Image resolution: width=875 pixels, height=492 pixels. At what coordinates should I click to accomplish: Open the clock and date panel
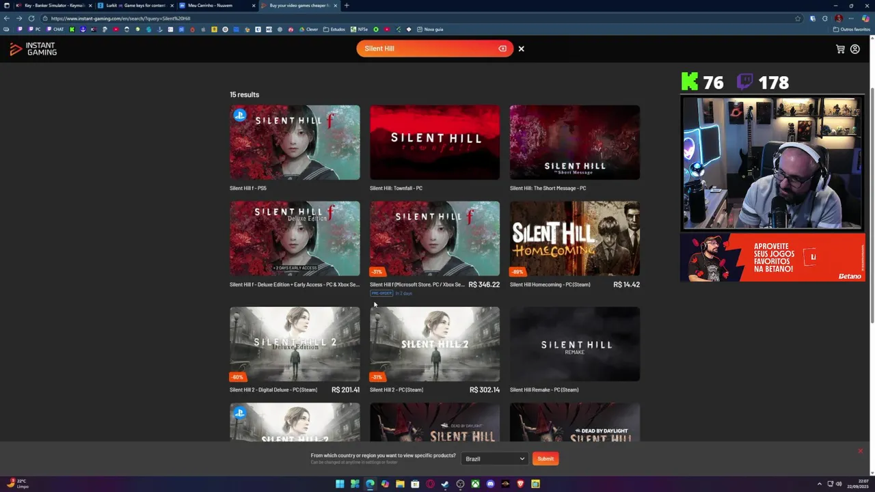(859, 484)
